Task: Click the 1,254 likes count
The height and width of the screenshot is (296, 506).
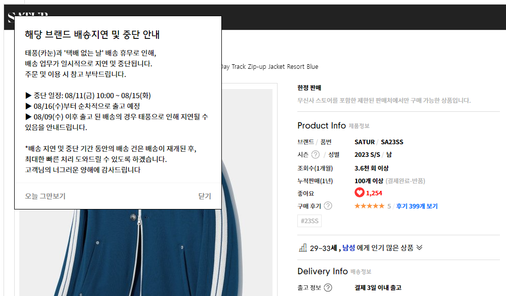Action: tap(374, 193)
